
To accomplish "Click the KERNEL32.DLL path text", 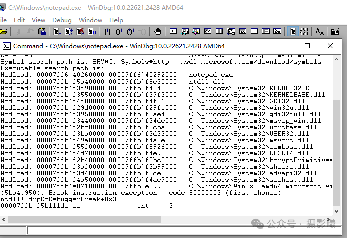I will point(253,88).
